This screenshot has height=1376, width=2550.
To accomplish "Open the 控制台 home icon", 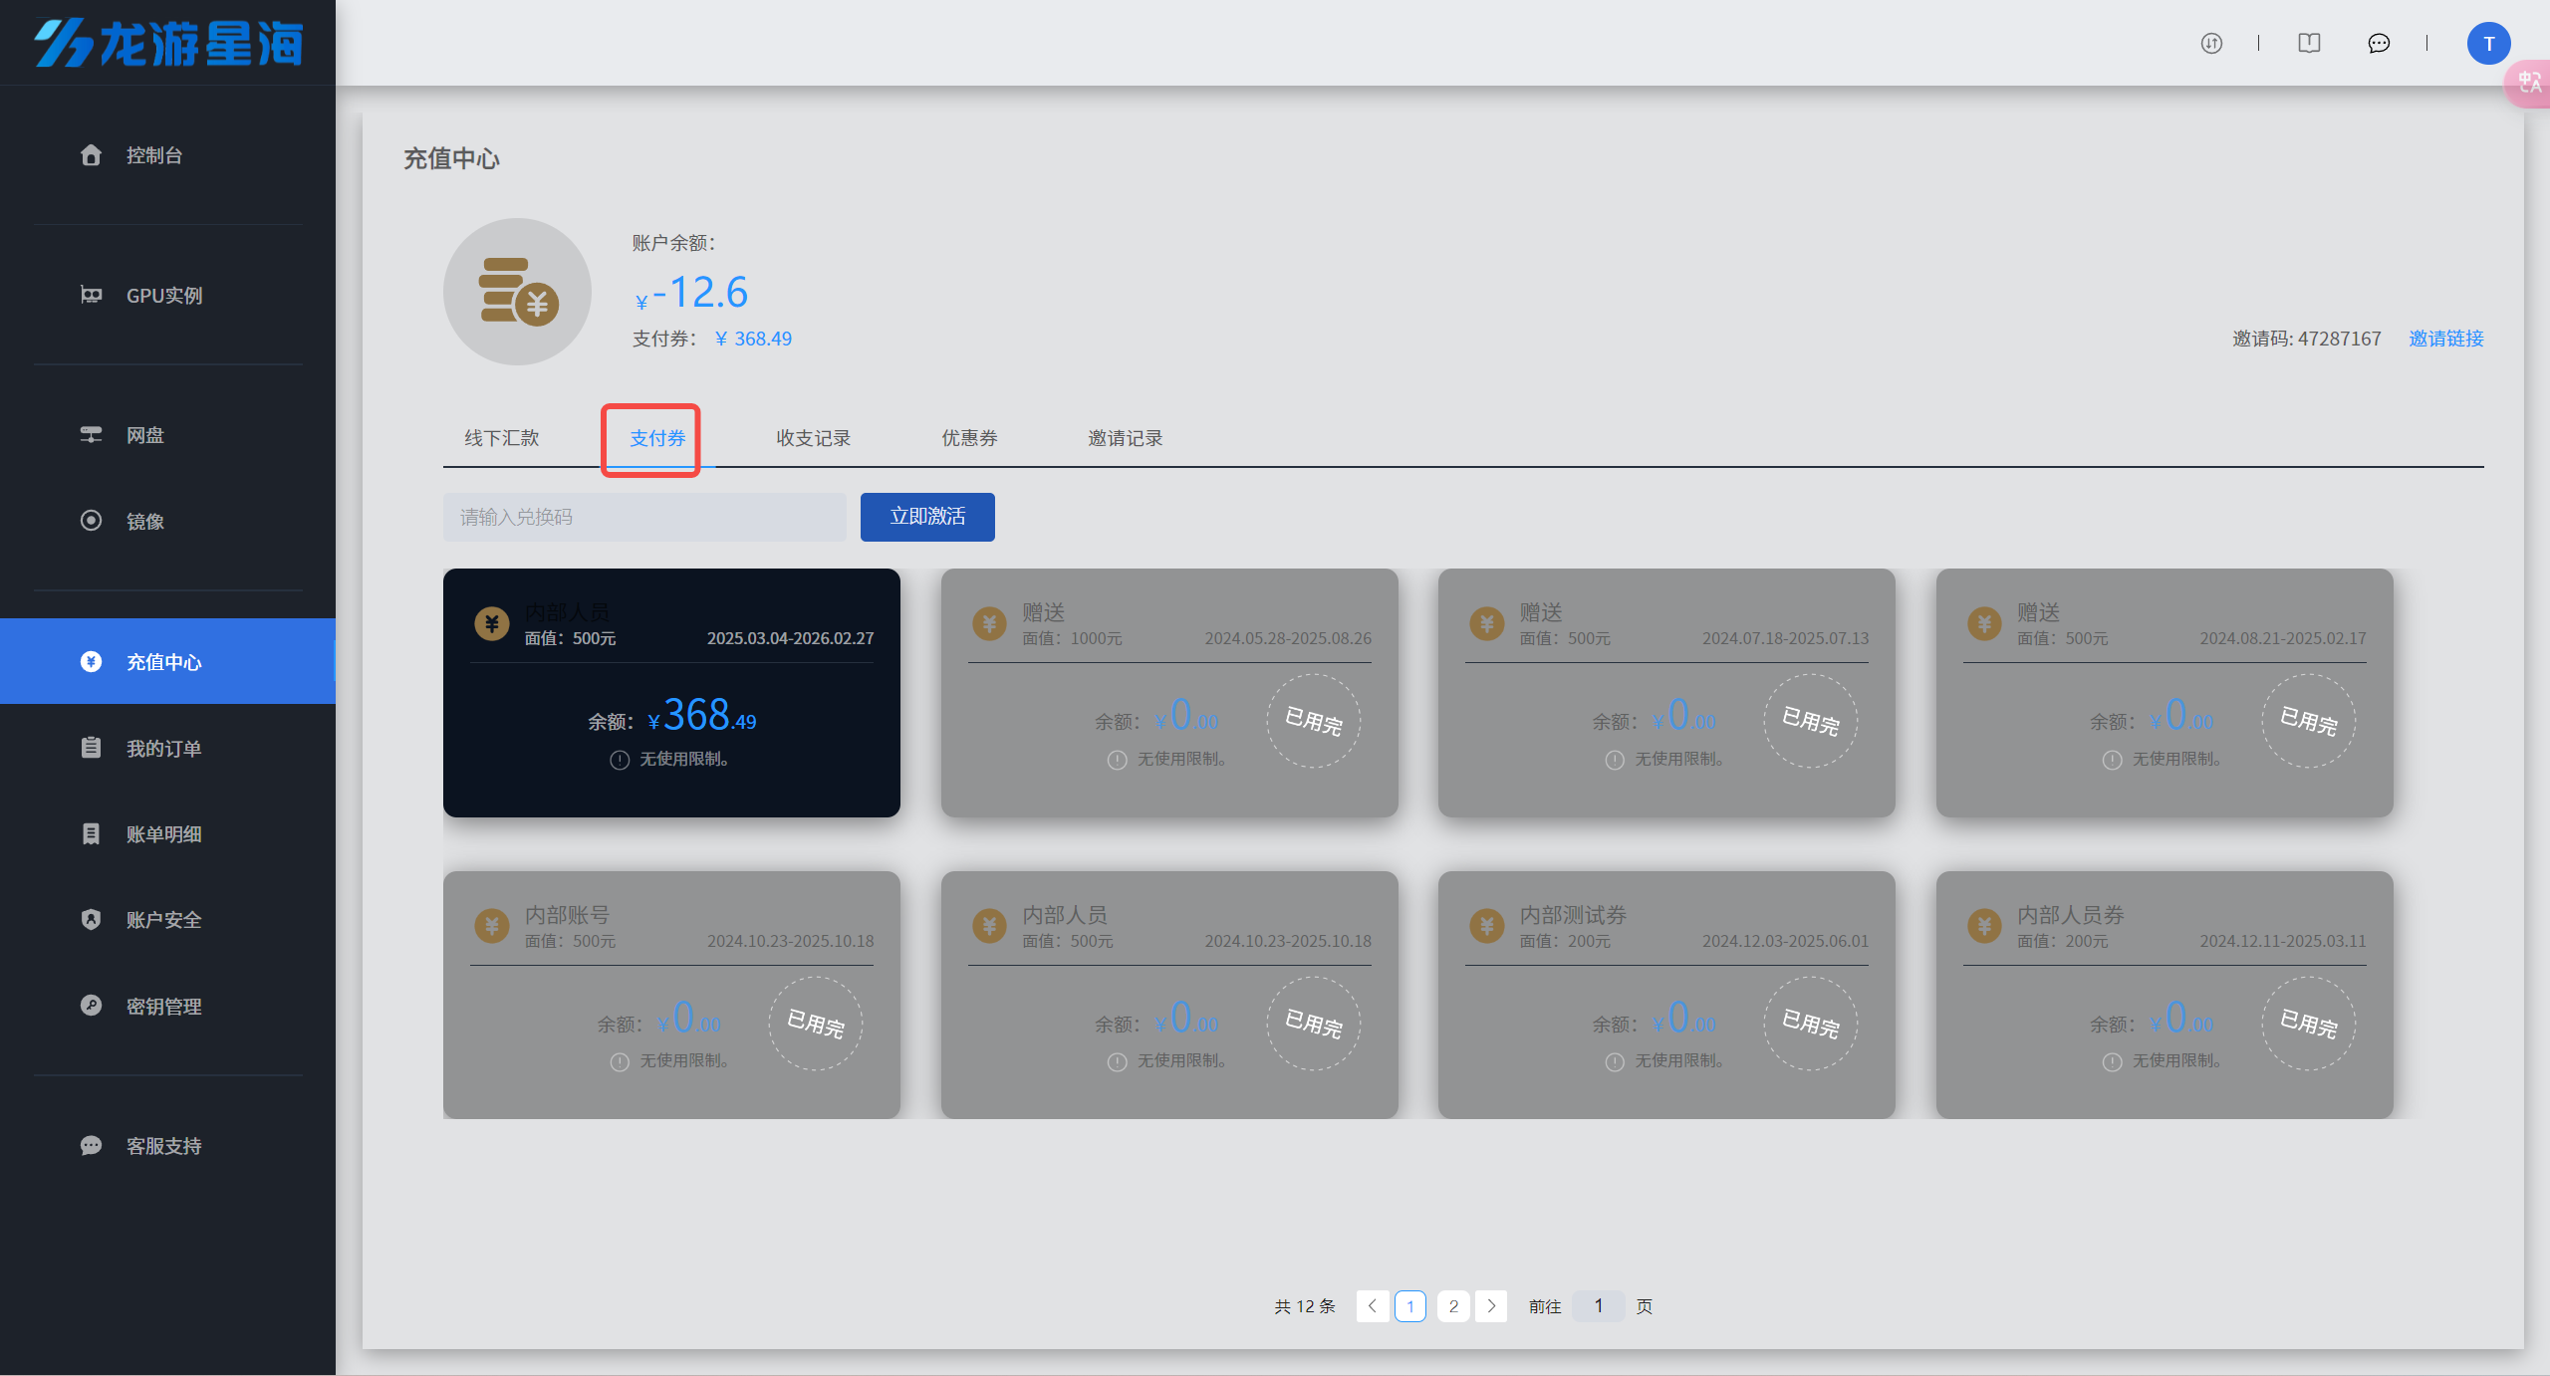I will pyautogui.click(x=91, y=155).
